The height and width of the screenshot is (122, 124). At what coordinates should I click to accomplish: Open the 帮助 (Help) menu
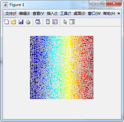coord(109,14)
